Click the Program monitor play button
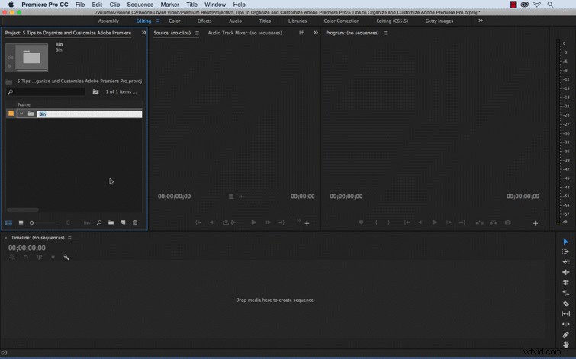This screenshot has width=576, height=359. coord(435,223)
